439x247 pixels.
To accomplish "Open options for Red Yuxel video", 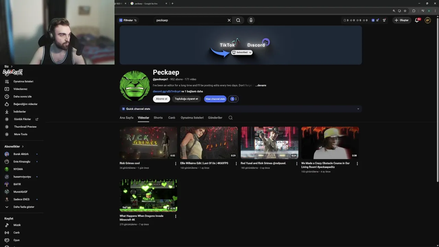I will [x=297, y=164].
